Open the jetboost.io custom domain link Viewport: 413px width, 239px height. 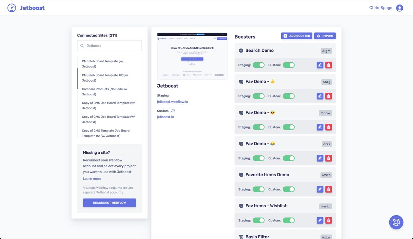tap(166, 117)
